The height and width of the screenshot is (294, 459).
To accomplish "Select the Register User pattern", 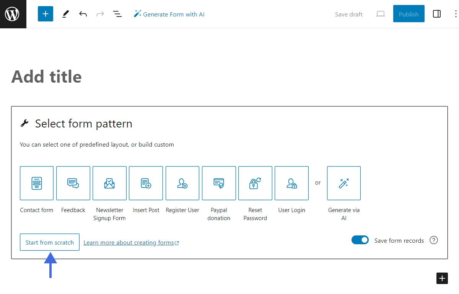I will coord(182,183).
